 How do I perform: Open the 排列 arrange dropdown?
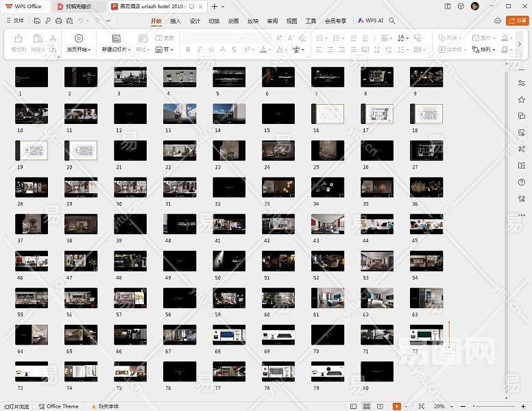pyautogui.click(x=487, y=50)
